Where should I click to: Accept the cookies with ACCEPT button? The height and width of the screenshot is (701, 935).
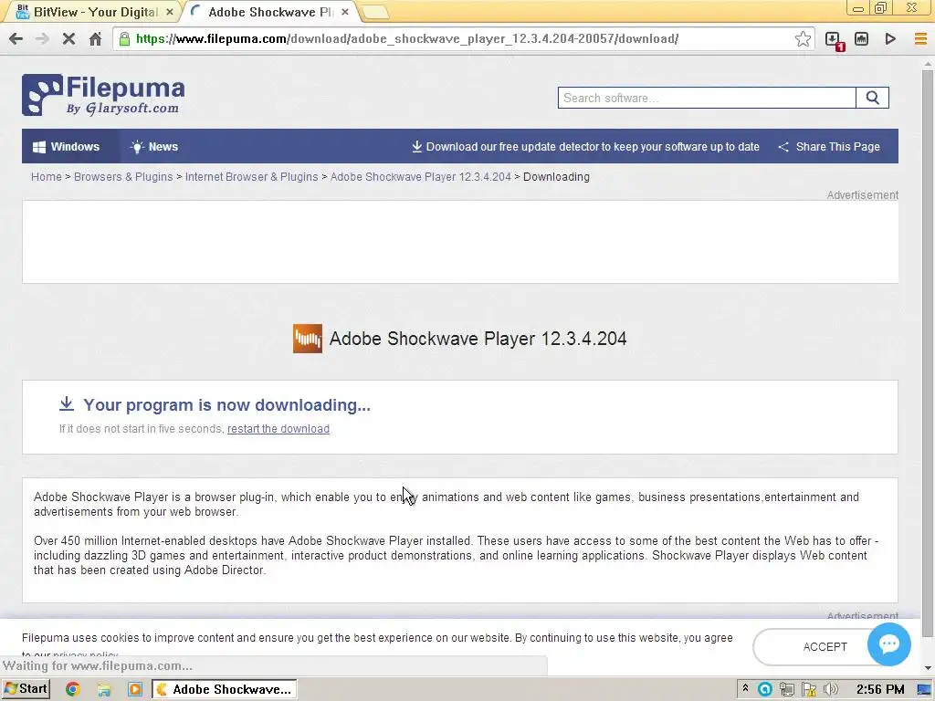coord(825,647)
